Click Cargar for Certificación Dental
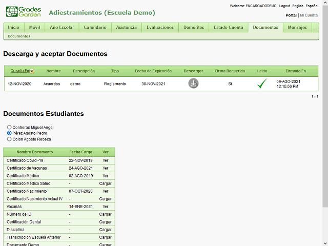Viewport: 328px width, 246px height. click(x=105, y=222)
